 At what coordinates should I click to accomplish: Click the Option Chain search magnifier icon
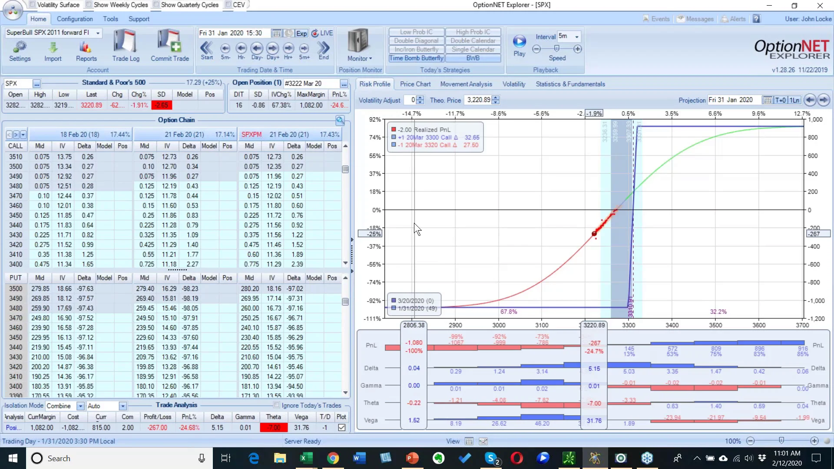(x=340, y=120)
